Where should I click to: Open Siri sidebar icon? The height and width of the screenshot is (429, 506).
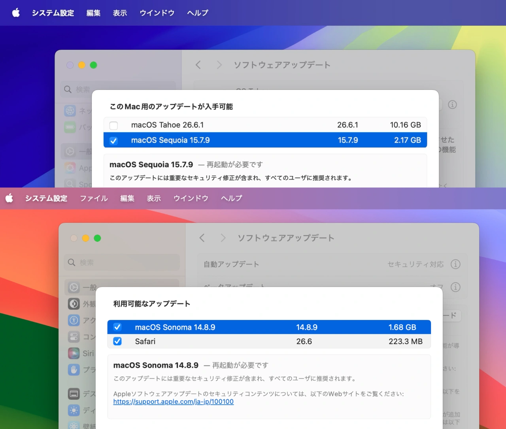tap(74, 353)
